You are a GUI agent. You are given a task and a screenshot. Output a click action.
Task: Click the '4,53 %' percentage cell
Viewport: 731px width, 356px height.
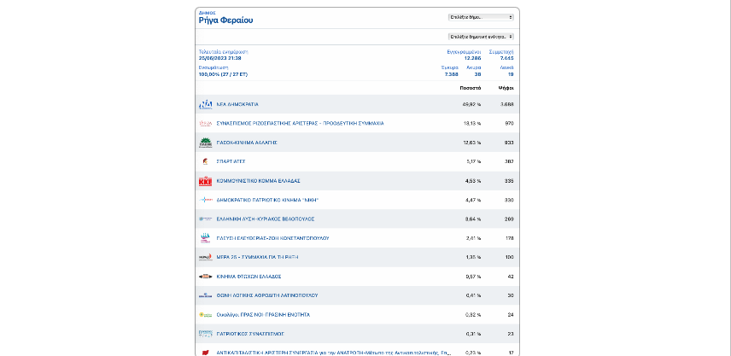coord(473,181)
